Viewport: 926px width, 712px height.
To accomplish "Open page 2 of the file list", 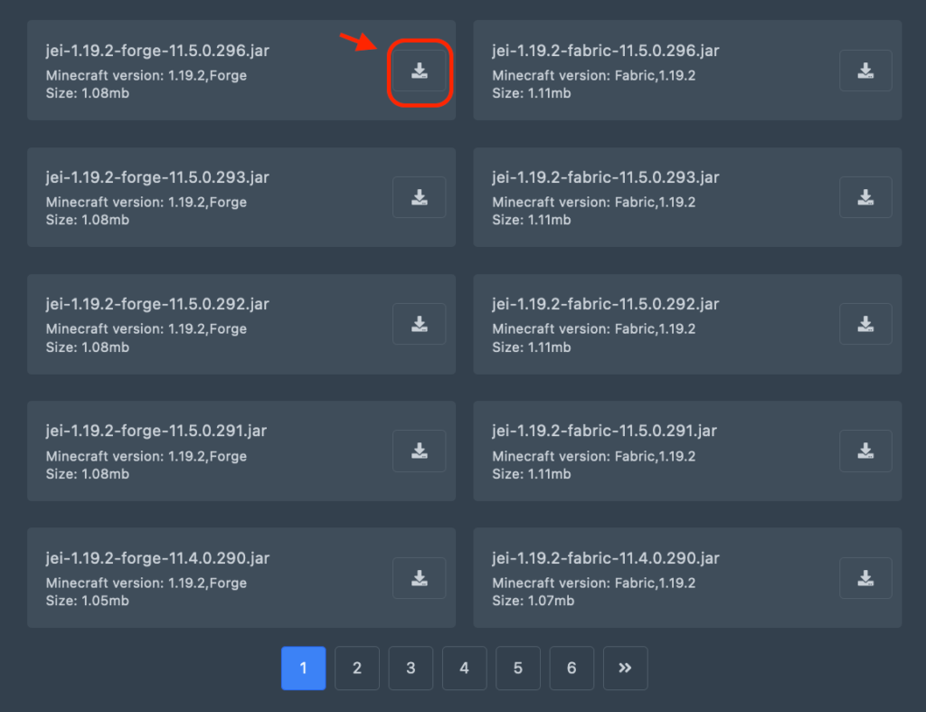I will [356, 668].
